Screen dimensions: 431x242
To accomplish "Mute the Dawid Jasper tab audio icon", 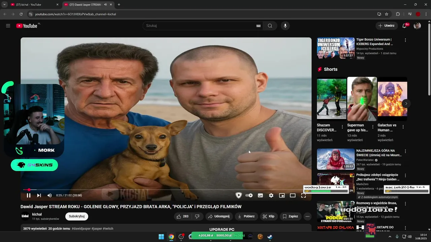I will tap(105, 5).
